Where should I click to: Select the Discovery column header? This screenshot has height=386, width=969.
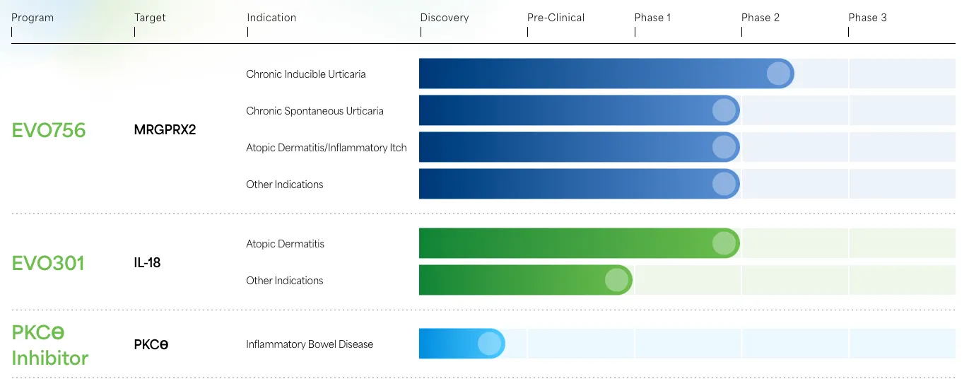(445, 18)
